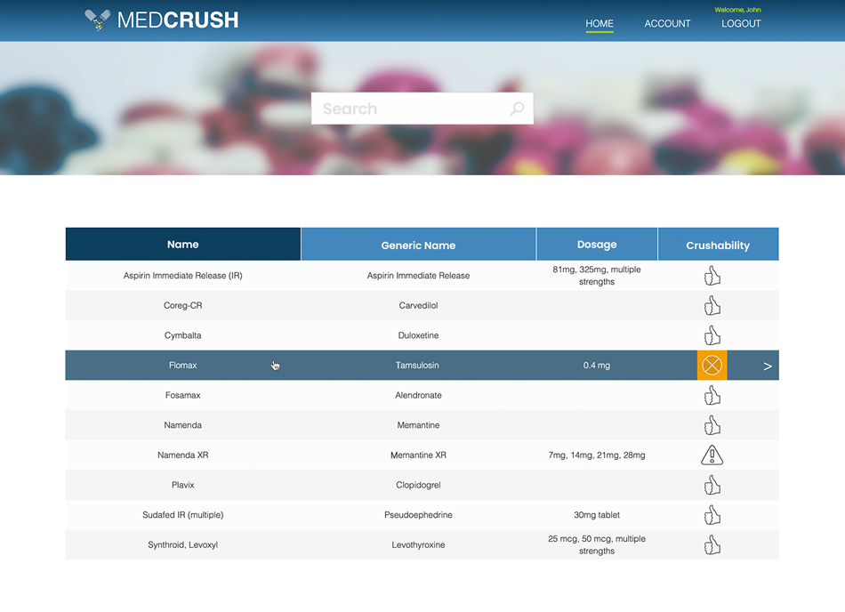Click the 30mg tablet dosage cell
This screenshot has height=612, width=845.
[597, 514]
